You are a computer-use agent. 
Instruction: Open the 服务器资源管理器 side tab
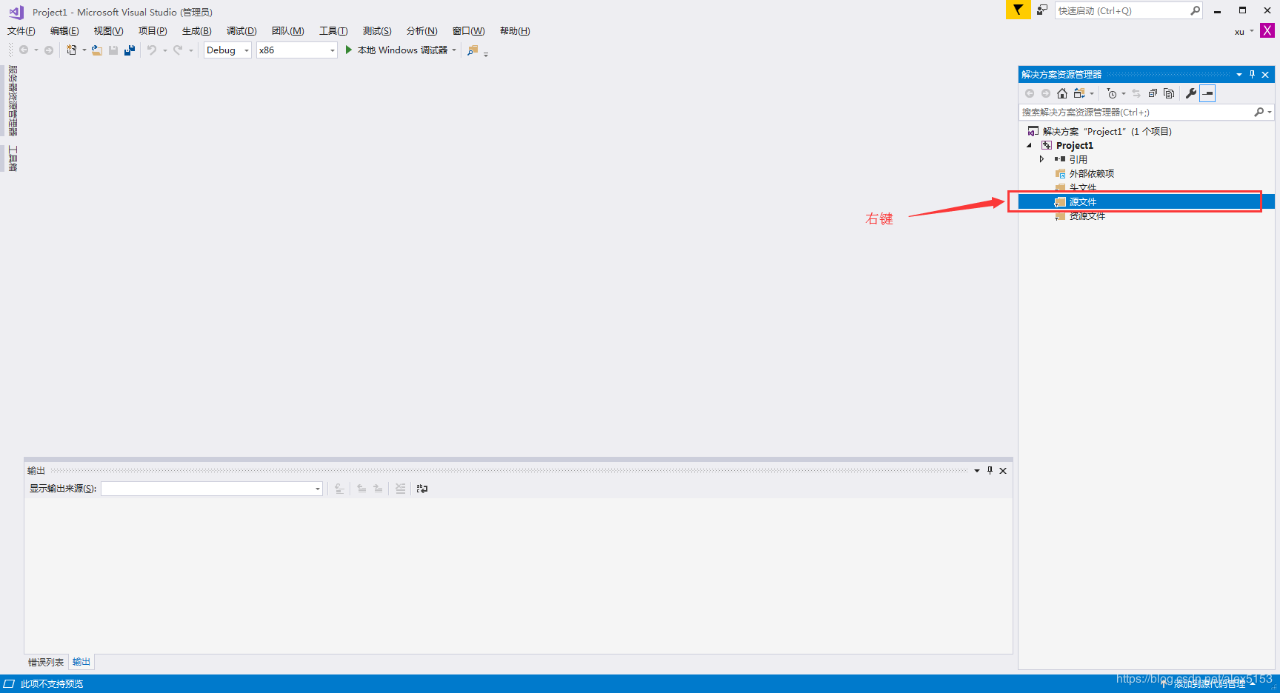point(13,101)
